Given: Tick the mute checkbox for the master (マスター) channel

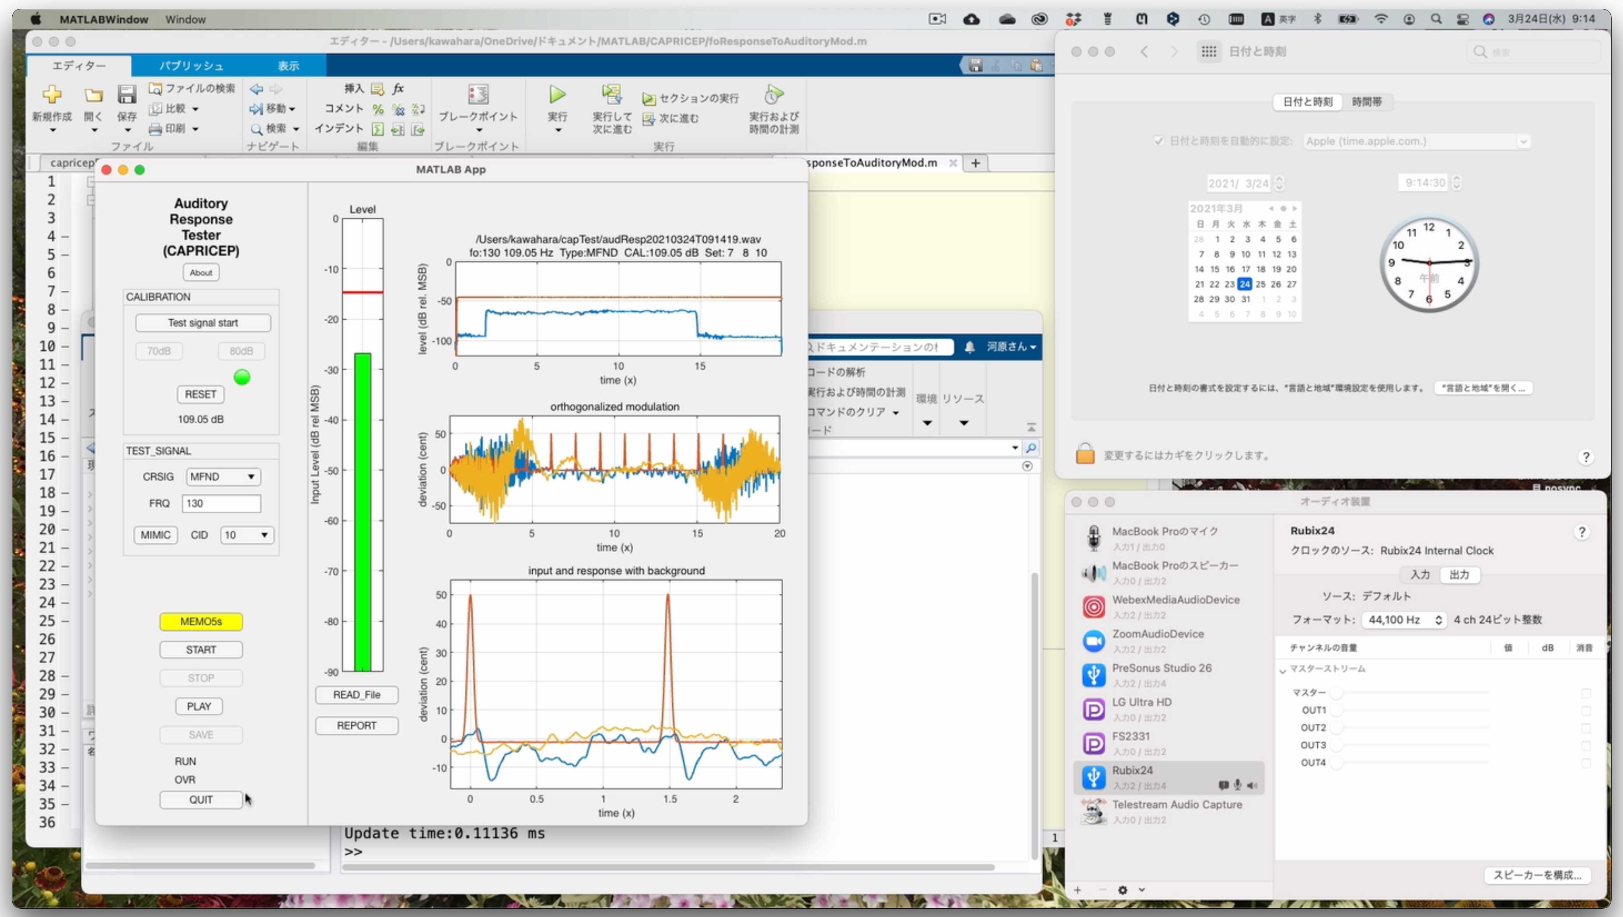Looking at the screenshot, I should pos(1586,693).
